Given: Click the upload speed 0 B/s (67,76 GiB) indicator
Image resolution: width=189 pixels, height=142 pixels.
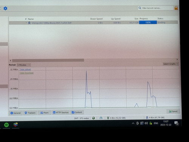Looking at the screenshot, I should click(155, 117).
